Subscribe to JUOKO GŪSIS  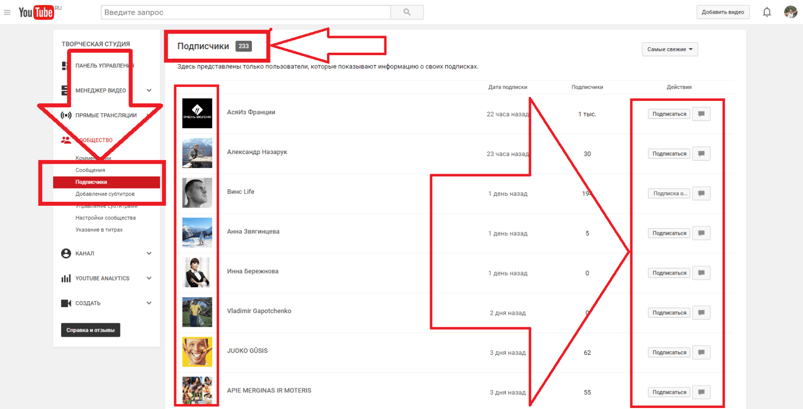point(669,352)
